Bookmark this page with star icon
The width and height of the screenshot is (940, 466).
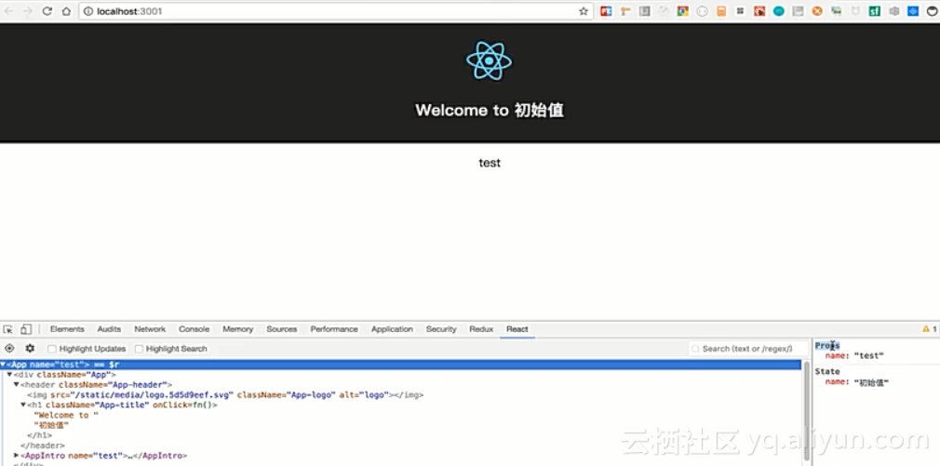584,11
